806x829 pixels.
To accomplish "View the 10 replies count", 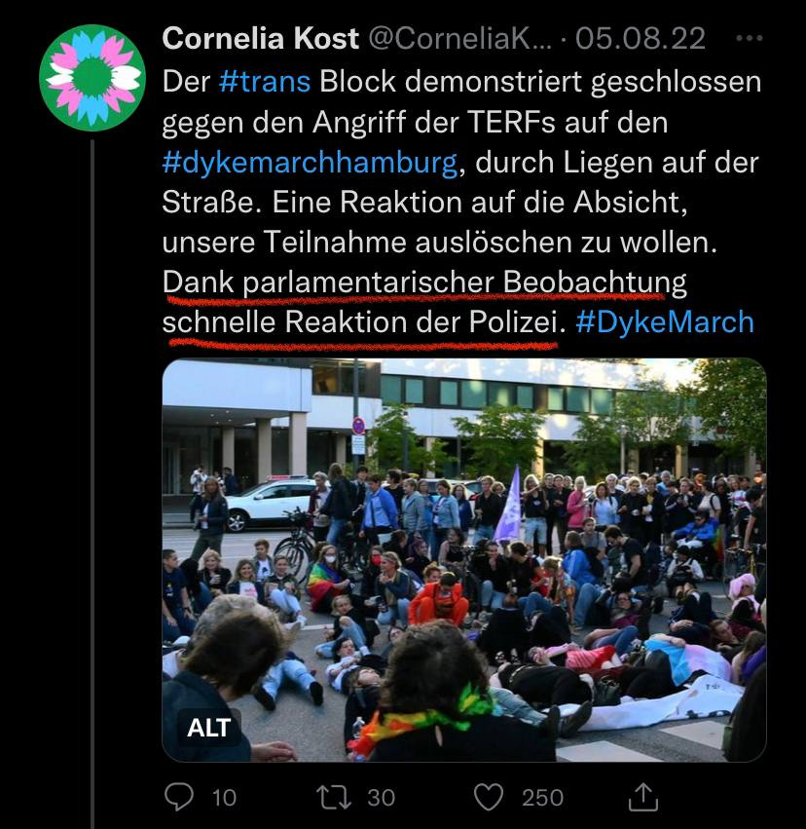I will [x=224, y=797].
